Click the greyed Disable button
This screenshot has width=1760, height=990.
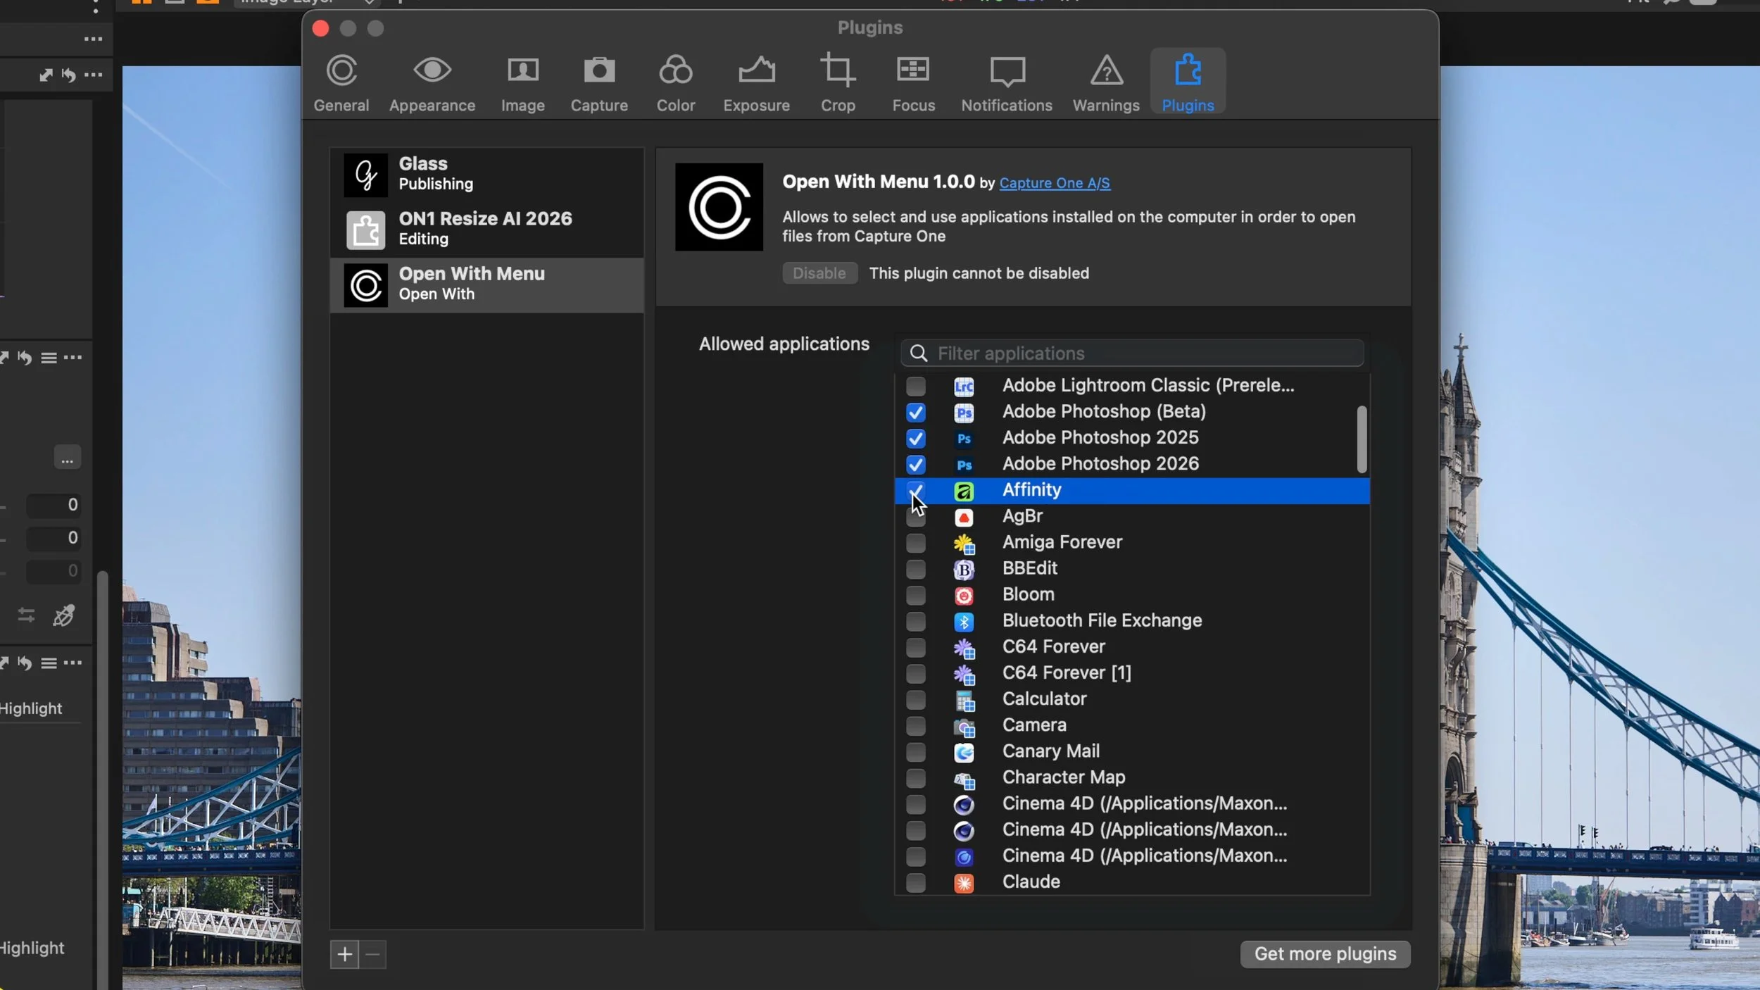tap(819, 273)
